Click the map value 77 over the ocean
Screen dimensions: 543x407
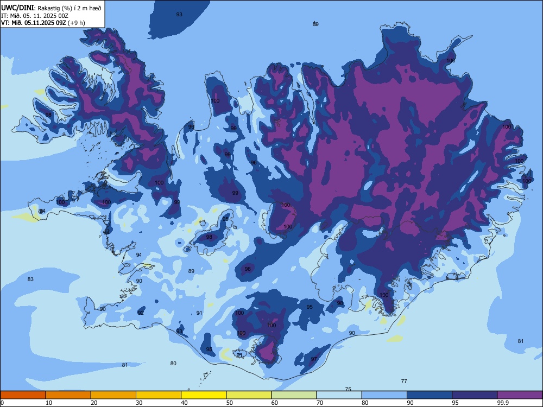tap(404, 381)
